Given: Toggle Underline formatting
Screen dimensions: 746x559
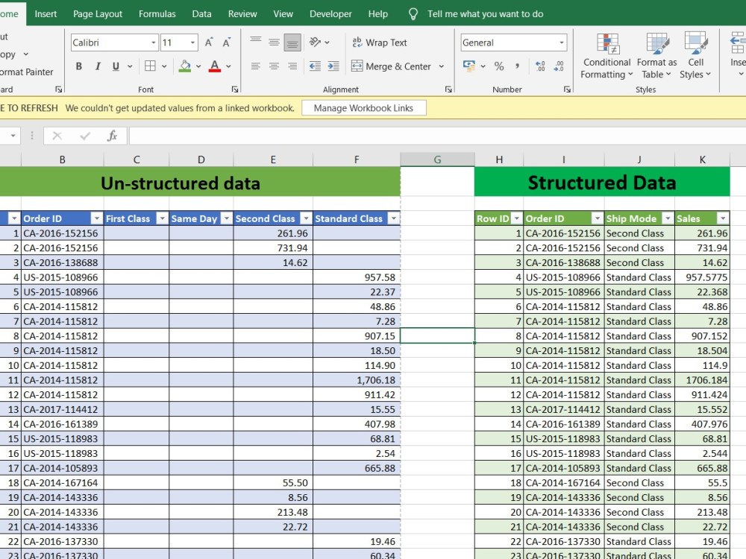Looking at the screenshot, I should (x=116, y=66).
